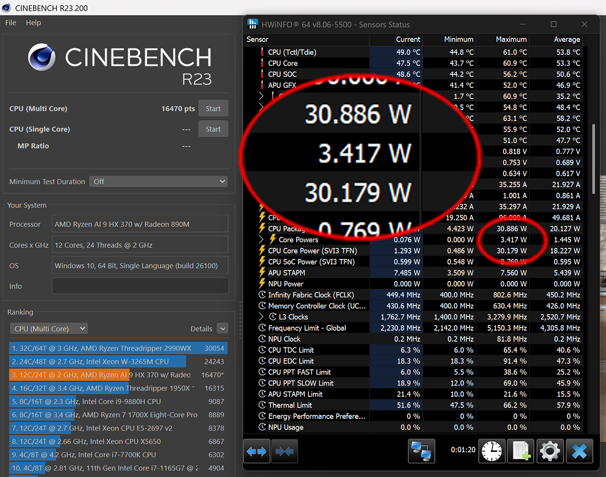Image resolution: width=606 pixels, height=477 pixels.
Task: Click the Average column header
Action: click(x=556, y=39)
